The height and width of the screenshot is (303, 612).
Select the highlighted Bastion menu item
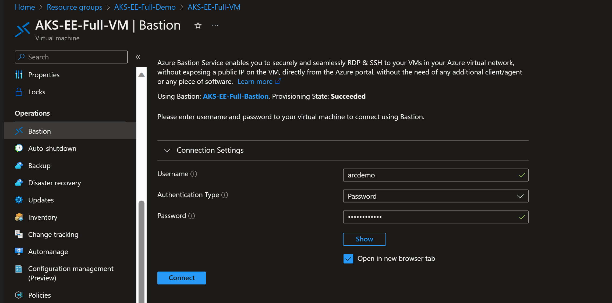click(x=70, y=131)
